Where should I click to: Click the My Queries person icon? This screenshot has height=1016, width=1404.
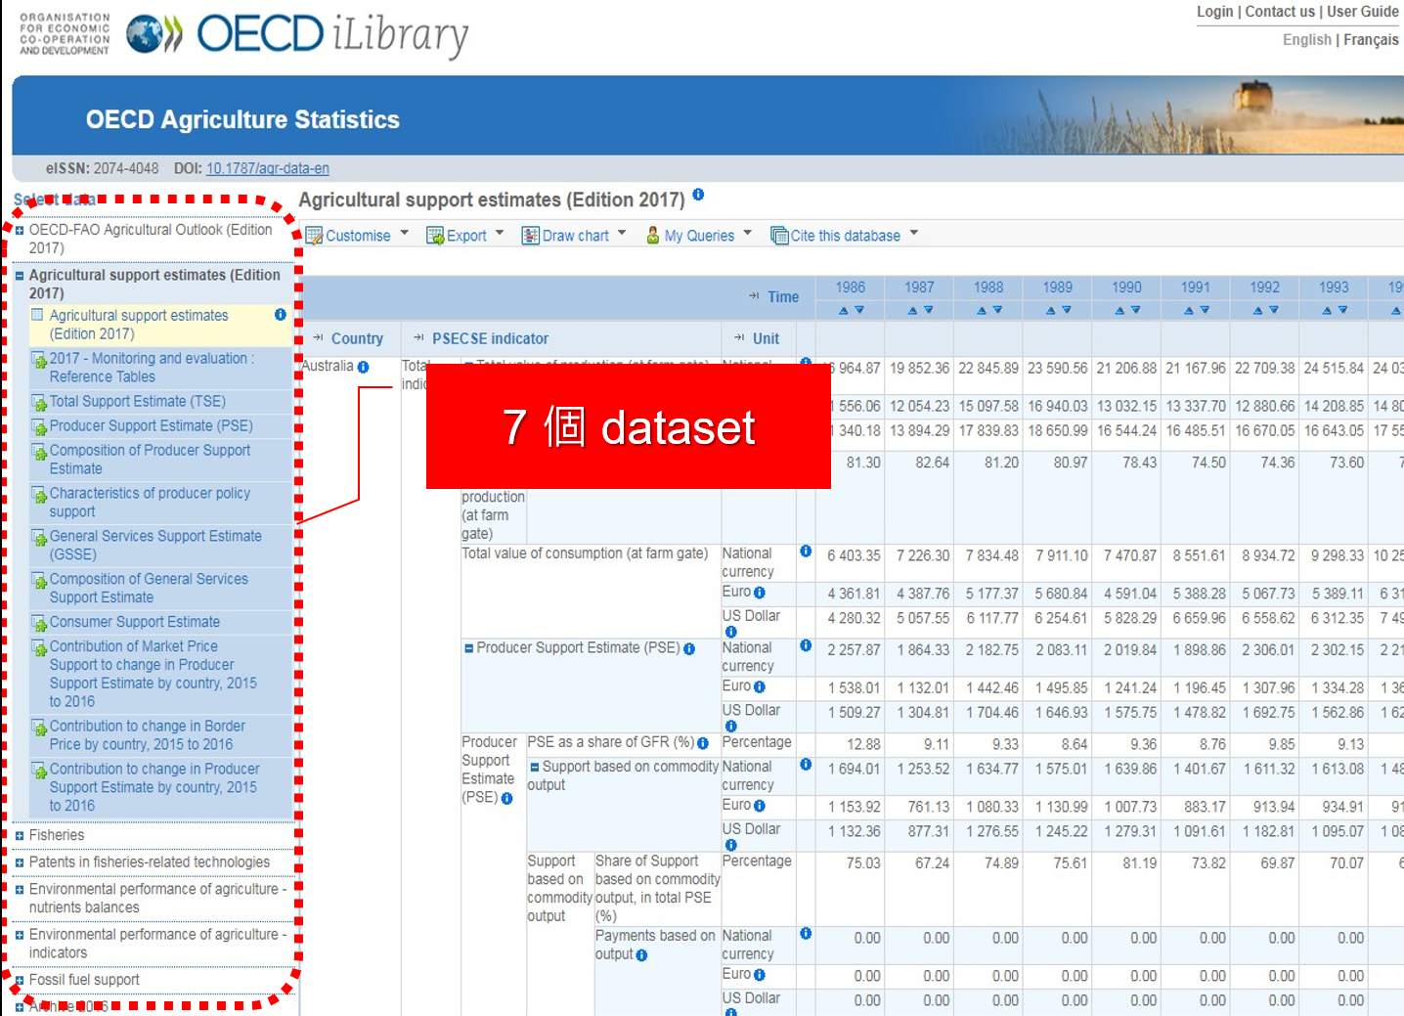[653, 236]
